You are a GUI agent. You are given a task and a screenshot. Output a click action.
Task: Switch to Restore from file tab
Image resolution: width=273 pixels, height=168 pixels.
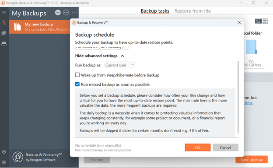click(x=192, y=11)
